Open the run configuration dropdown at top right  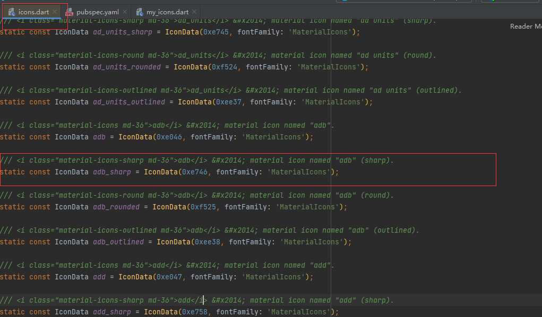[510, 2]
